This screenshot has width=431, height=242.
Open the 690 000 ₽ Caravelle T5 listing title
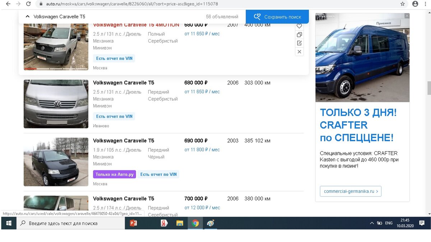click(x=124, y=141)
